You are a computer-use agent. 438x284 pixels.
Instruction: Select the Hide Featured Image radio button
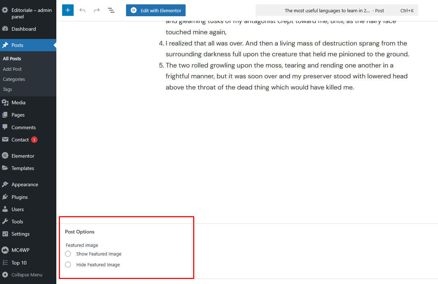click(68, 265)
